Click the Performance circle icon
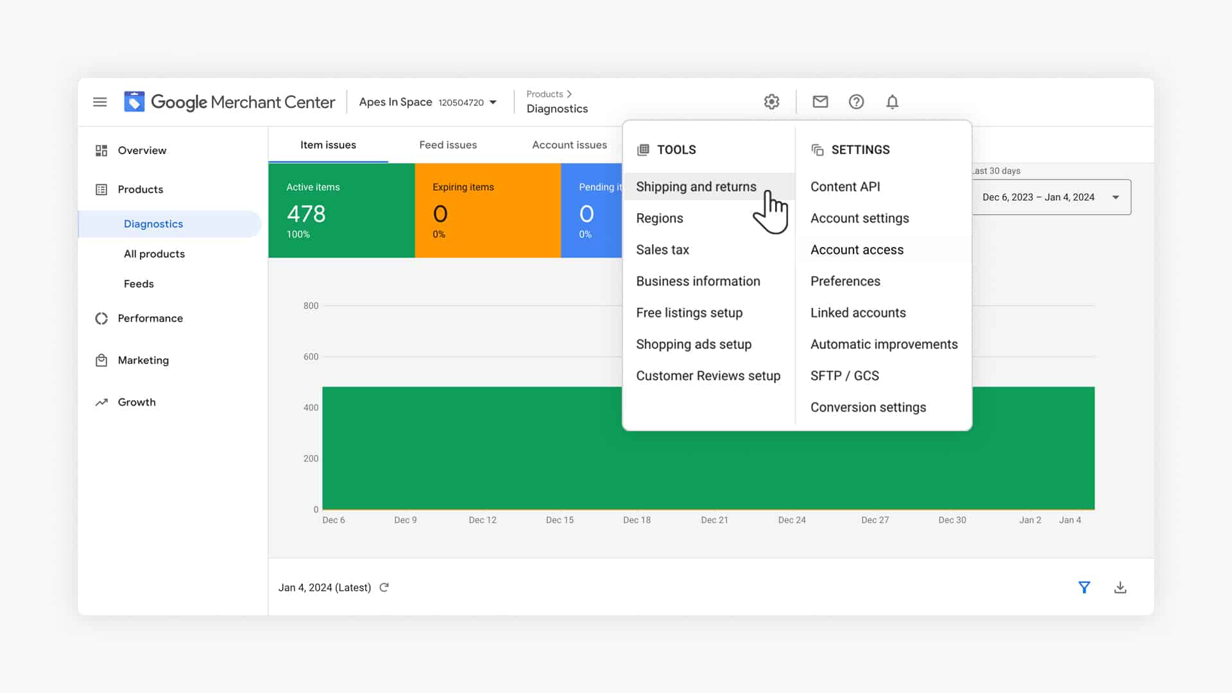This screenshot has width=1232, height=693. tap(101, 318)
